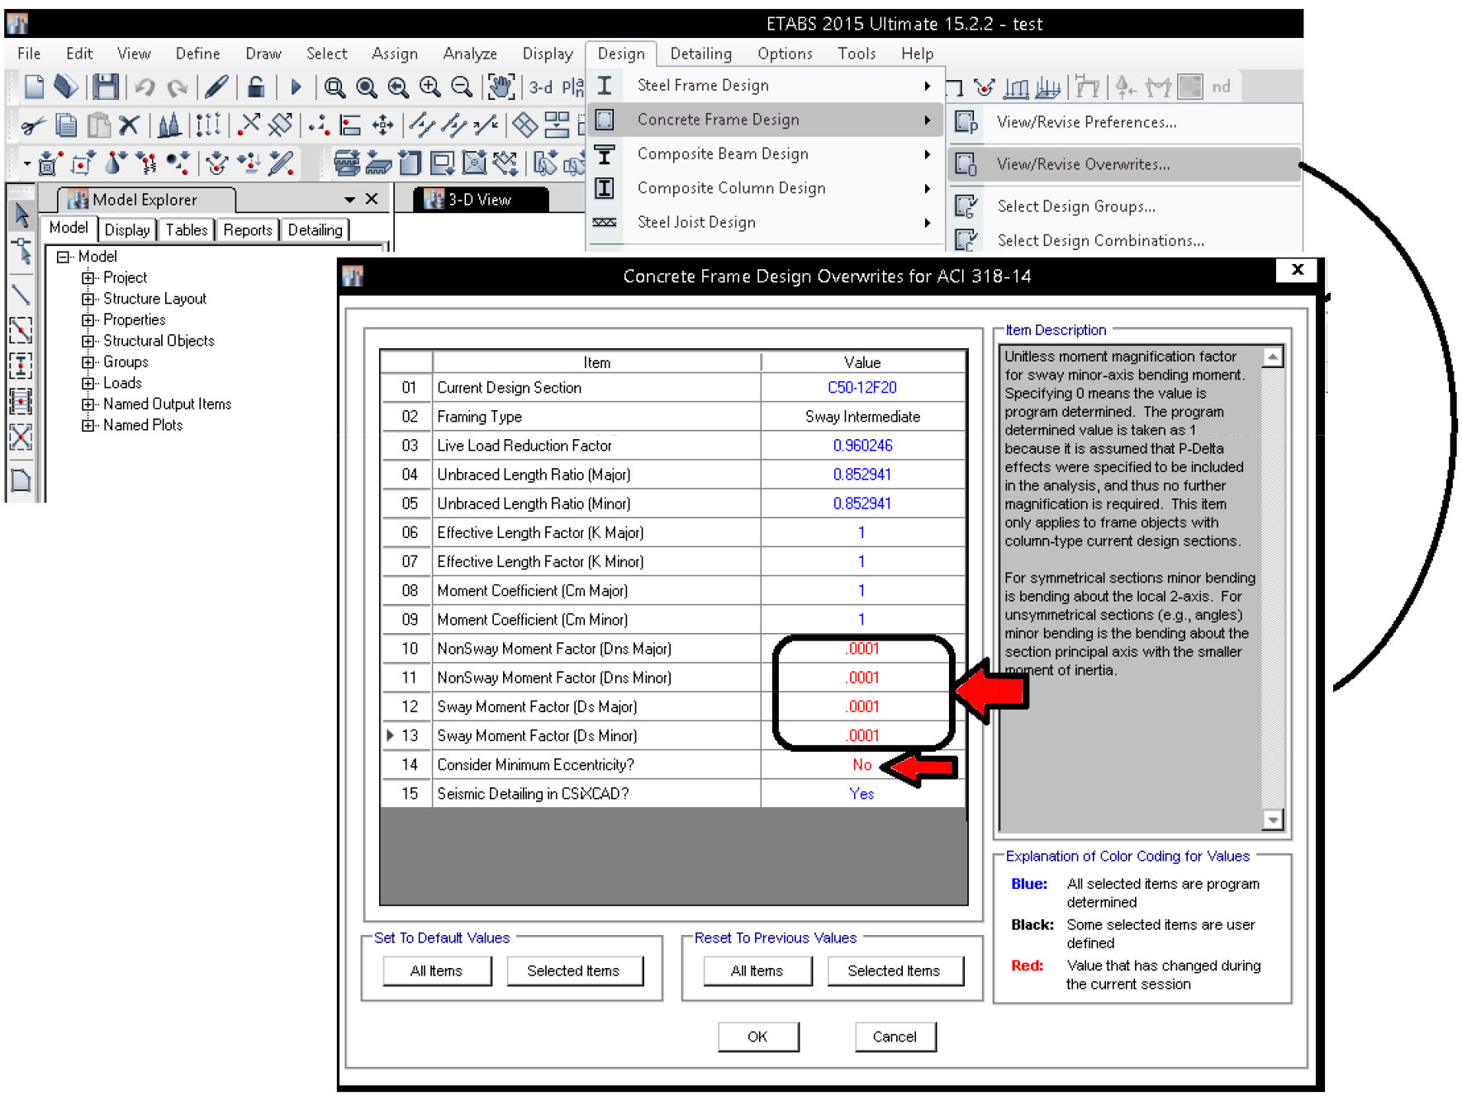Click the Zoom Out minus icon
This screenshot has width=1462, height=1096.
click(462, 87)
